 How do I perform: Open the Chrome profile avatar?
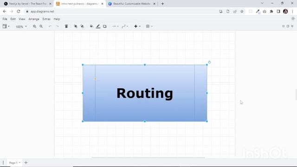pos(285,11)
